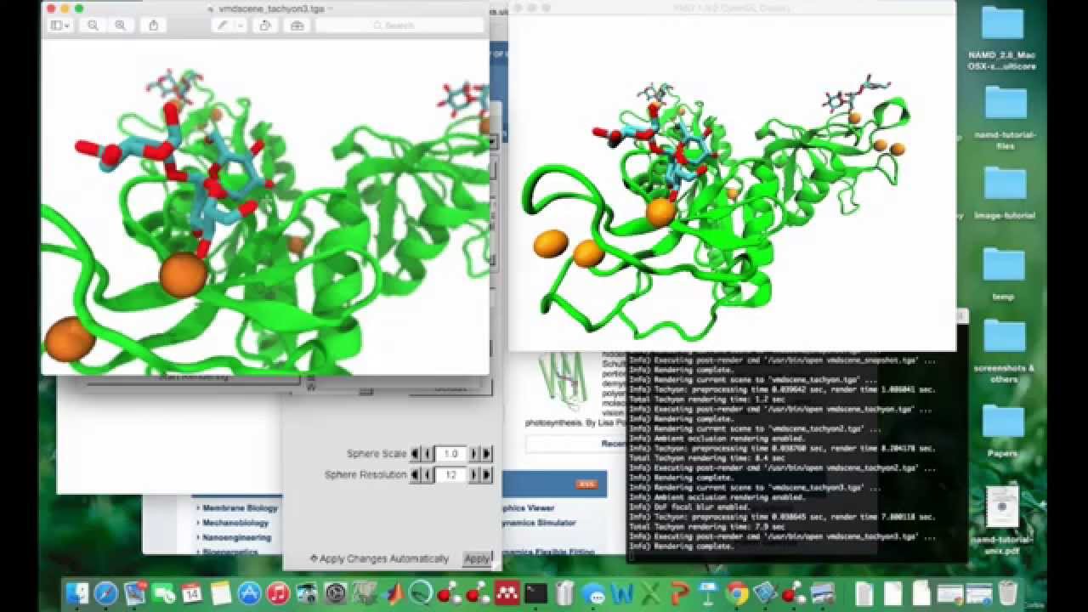Launch MATLAB from the dock

coord(393,592)
